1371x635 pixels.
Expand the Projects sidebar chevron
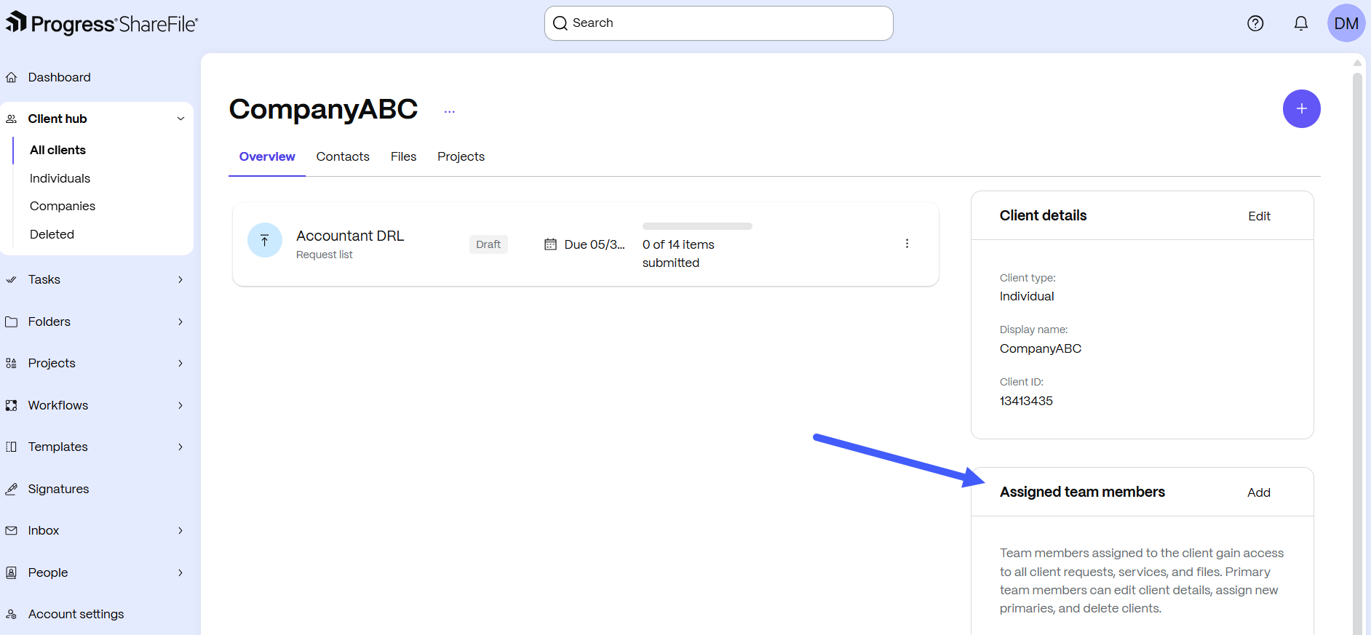click(x=180, y=363)
